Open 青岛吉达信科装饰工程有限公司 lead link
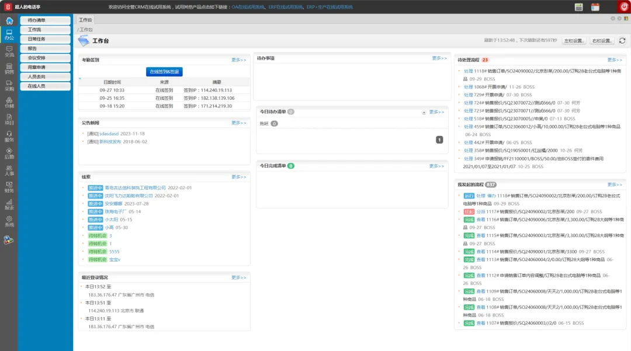631x351 pixels. click(x=135, y=187)
